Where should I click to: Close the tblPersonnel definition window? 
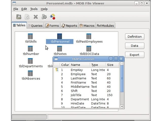(121, 59)
